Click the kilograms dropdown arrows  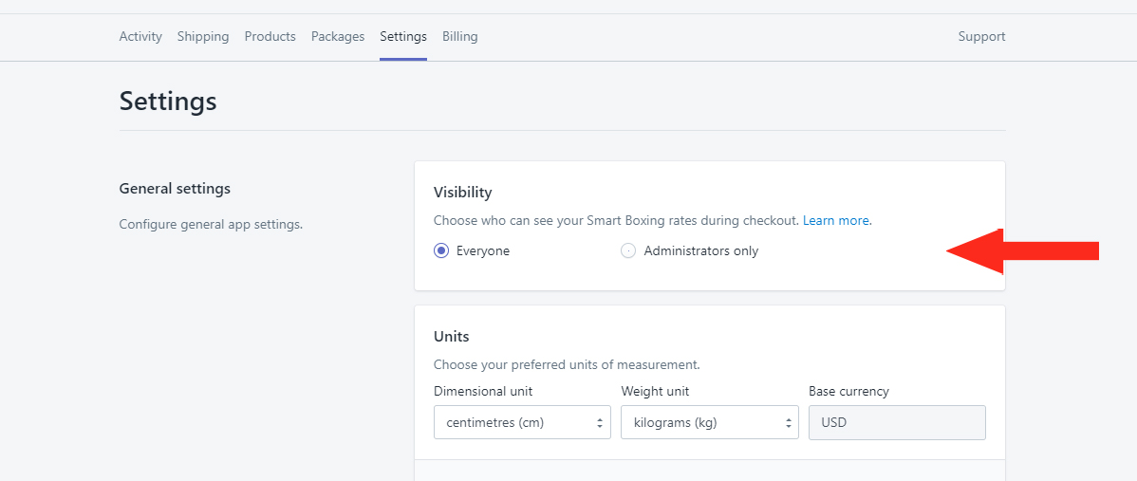tap(787, 423)
